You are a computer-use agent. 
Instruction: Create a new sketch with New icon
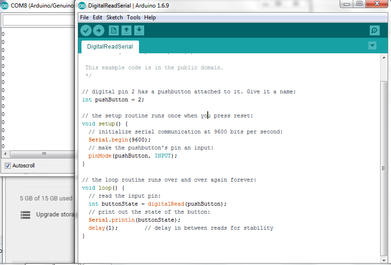[x=114, y=31]
